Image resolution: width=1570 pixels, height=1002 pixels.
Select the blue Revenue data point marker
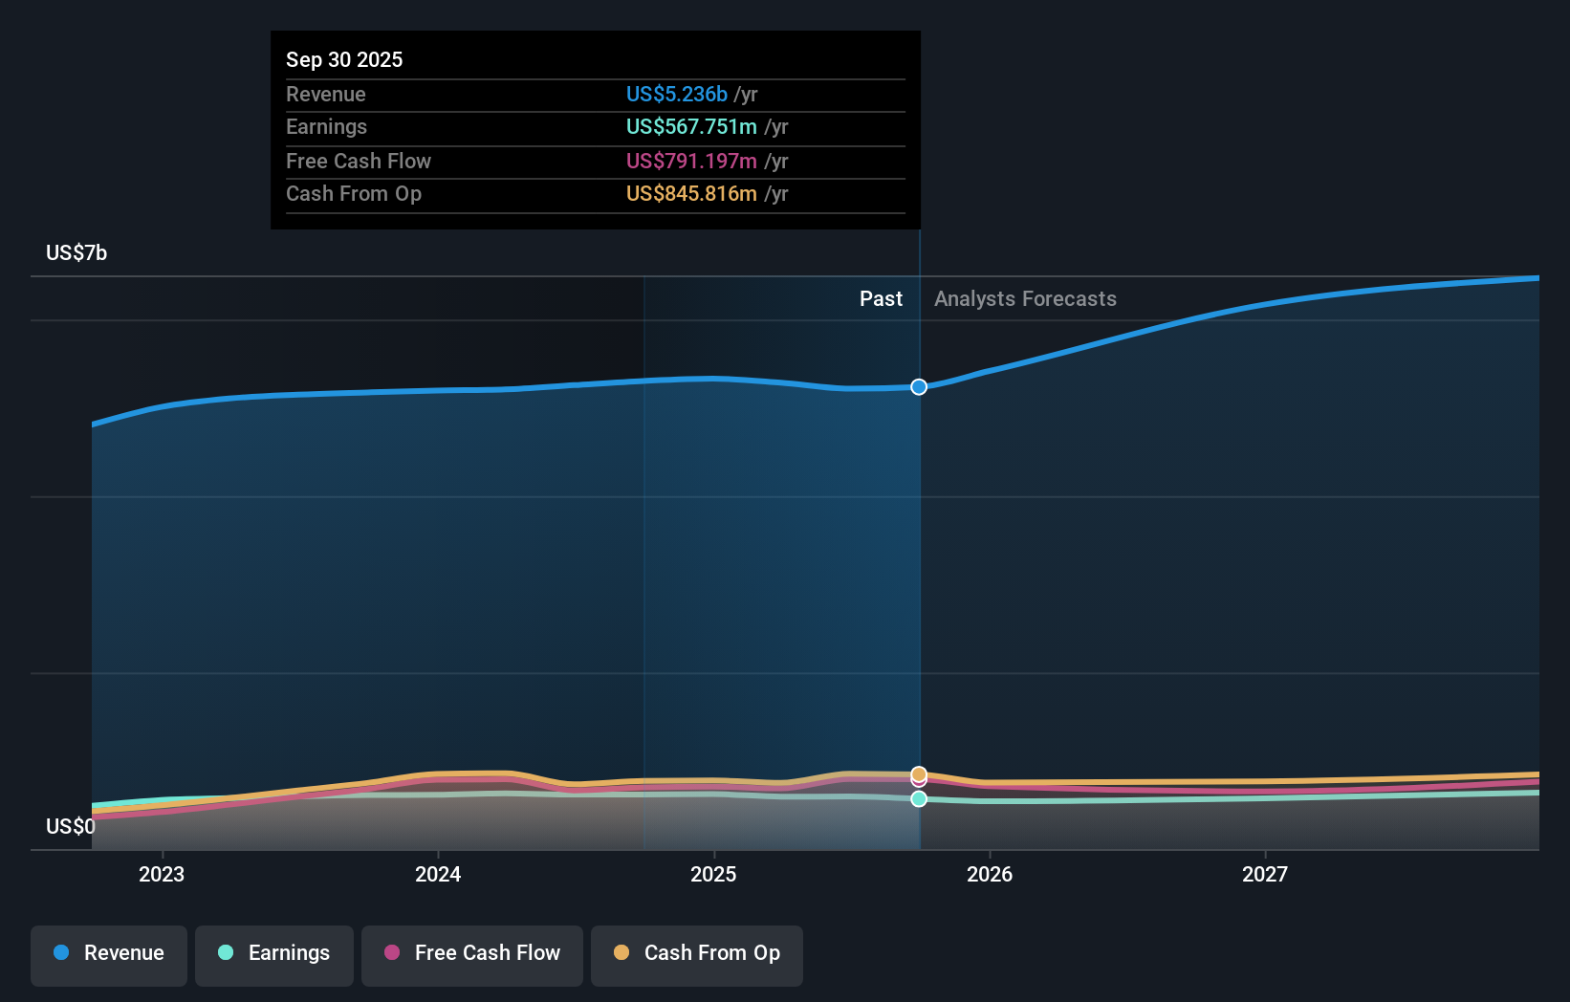point(919,387)
